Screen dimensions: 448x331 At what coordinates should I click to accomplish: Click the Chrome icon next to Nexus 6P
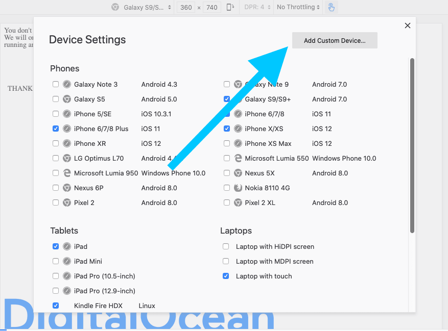click(x=67, y=188)
